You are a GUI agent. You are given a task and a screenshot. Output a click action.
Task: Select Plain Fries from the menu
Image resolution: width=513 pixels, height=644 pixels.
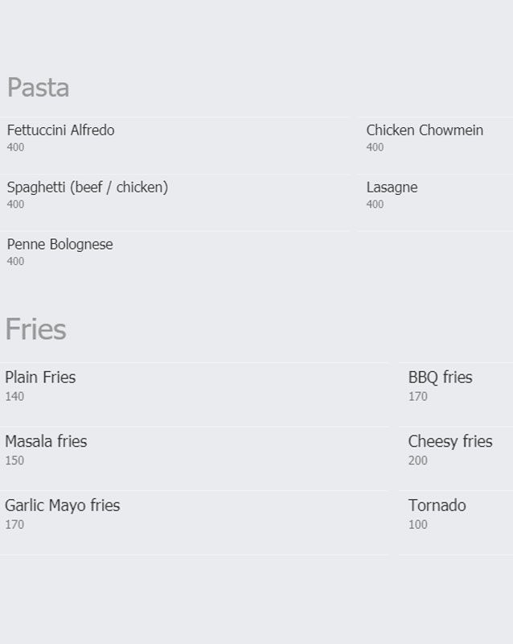(40, 378)
